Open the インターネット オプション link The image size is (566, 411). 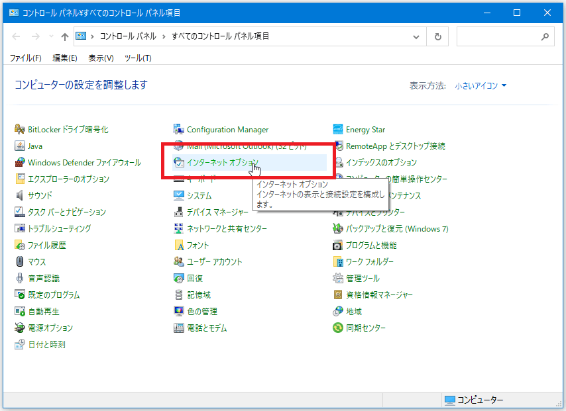click(x=223, y=163)
